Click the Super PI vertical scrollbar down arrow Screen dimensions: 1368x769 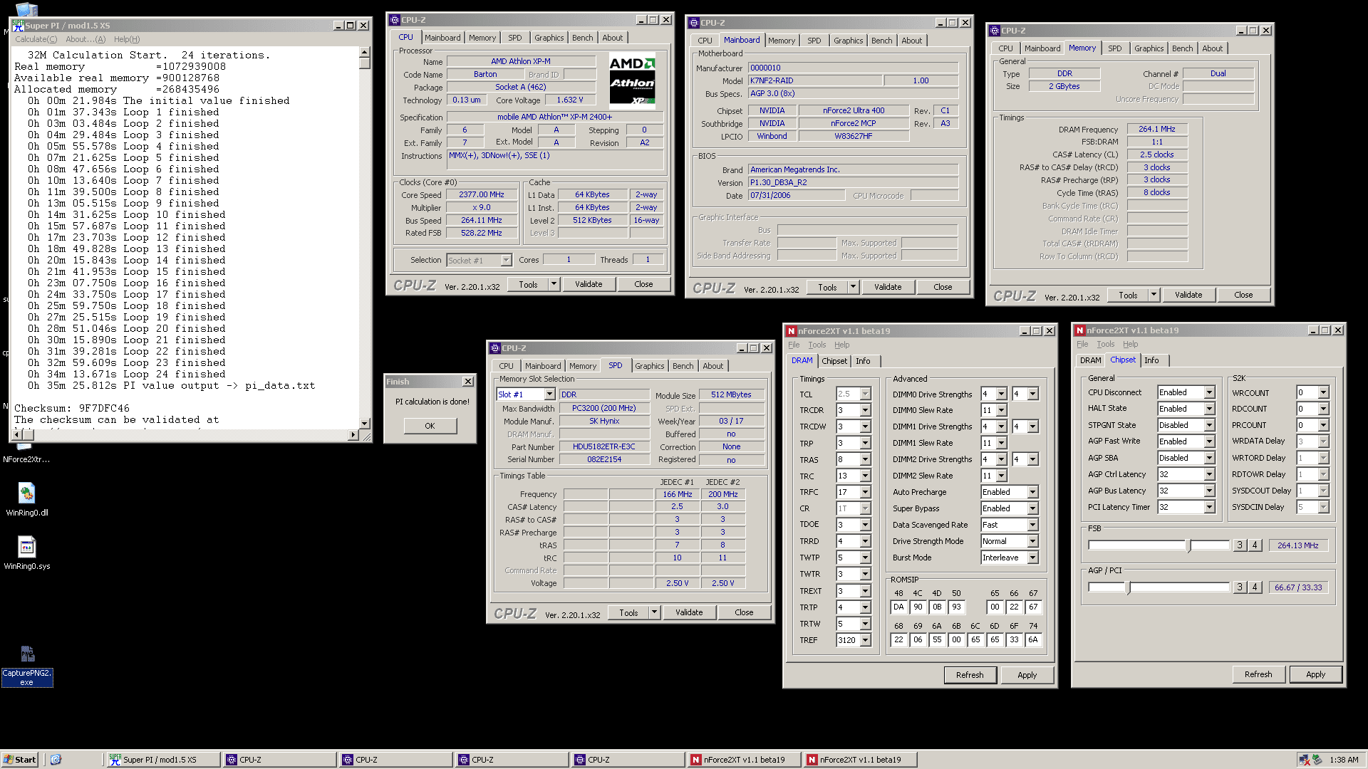pyautogui.click(x=364, y=423)
